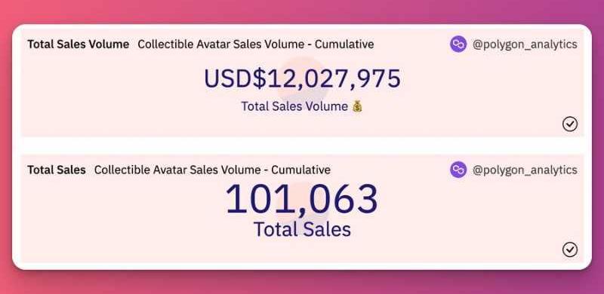Click the Polygon logo in the Total Sales Volume panel

point(458,44)
